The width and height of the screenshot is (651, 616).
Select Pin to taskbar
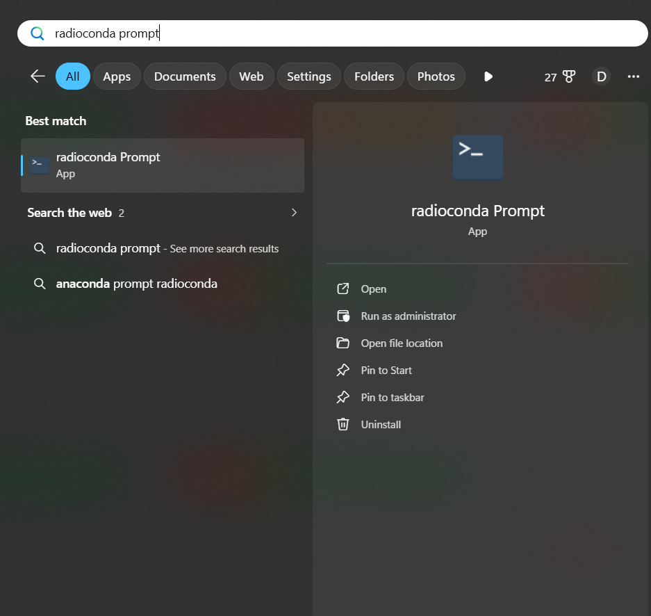coord(393,398)
